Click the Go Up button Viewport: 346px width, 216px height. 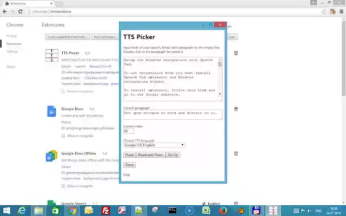(x=173, y=155)
